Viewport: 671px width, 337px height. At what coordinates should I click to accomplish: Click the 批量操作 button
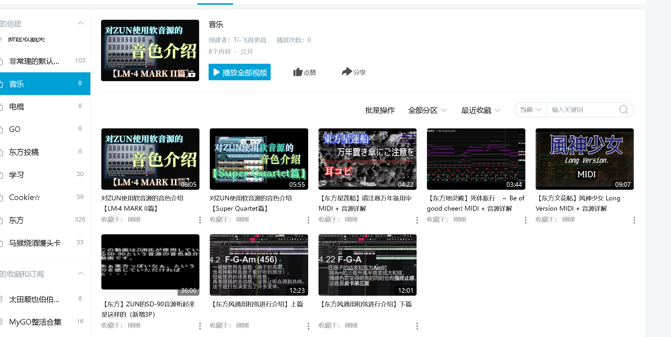click(x=380, y=110)
